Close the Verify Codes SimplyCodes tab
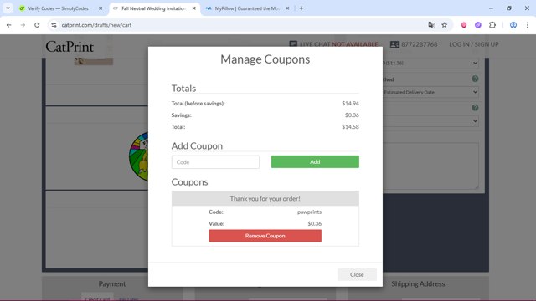The height and width of the screenshot is (301, 536). 100,8
